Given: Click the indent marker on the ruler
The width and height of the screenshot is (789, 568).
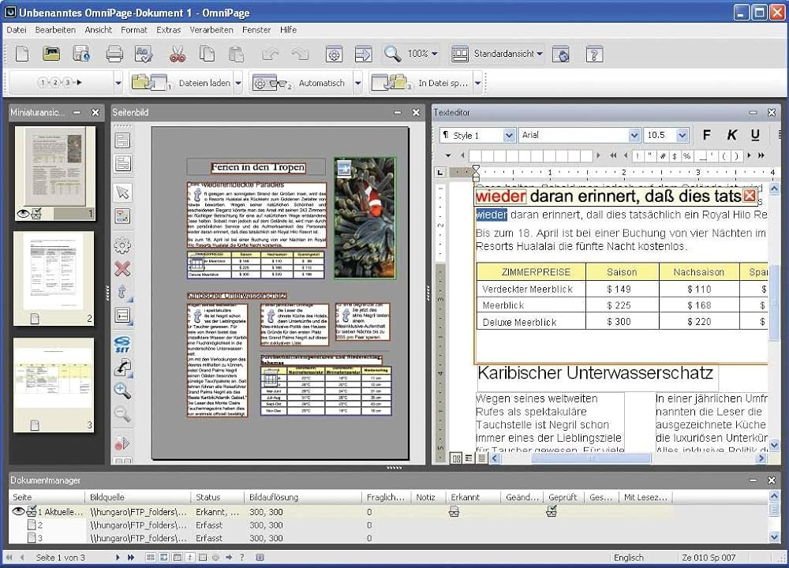Looking at the screenshot, I should tap(476, 173).
